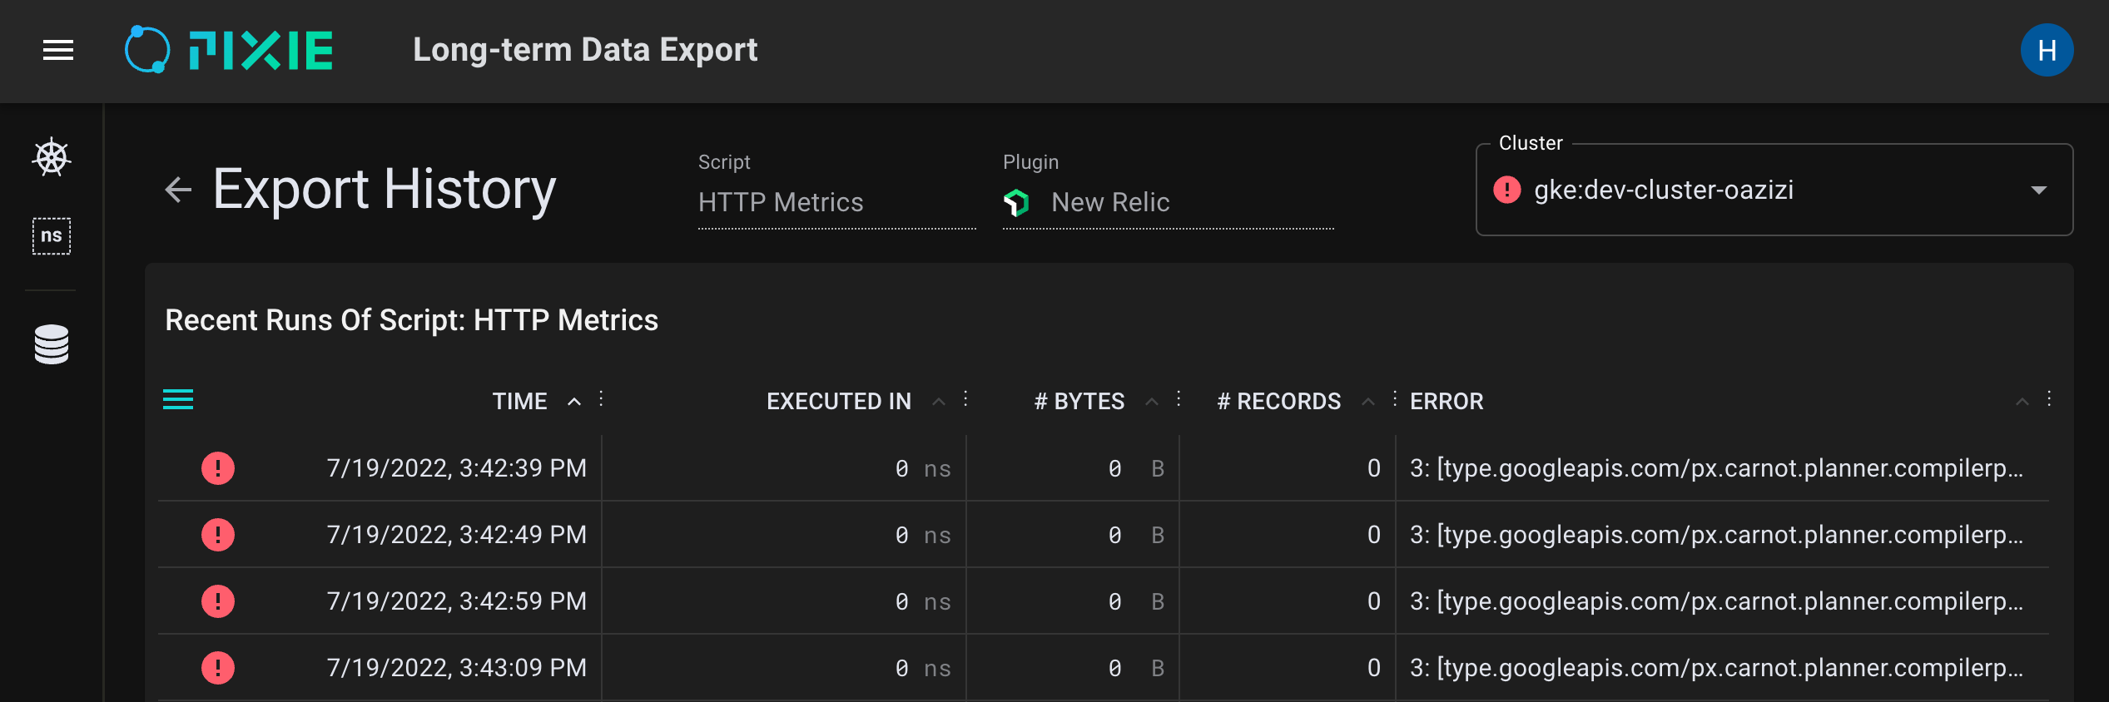Click the New Relic plugin logo icon

(1016, 202)
